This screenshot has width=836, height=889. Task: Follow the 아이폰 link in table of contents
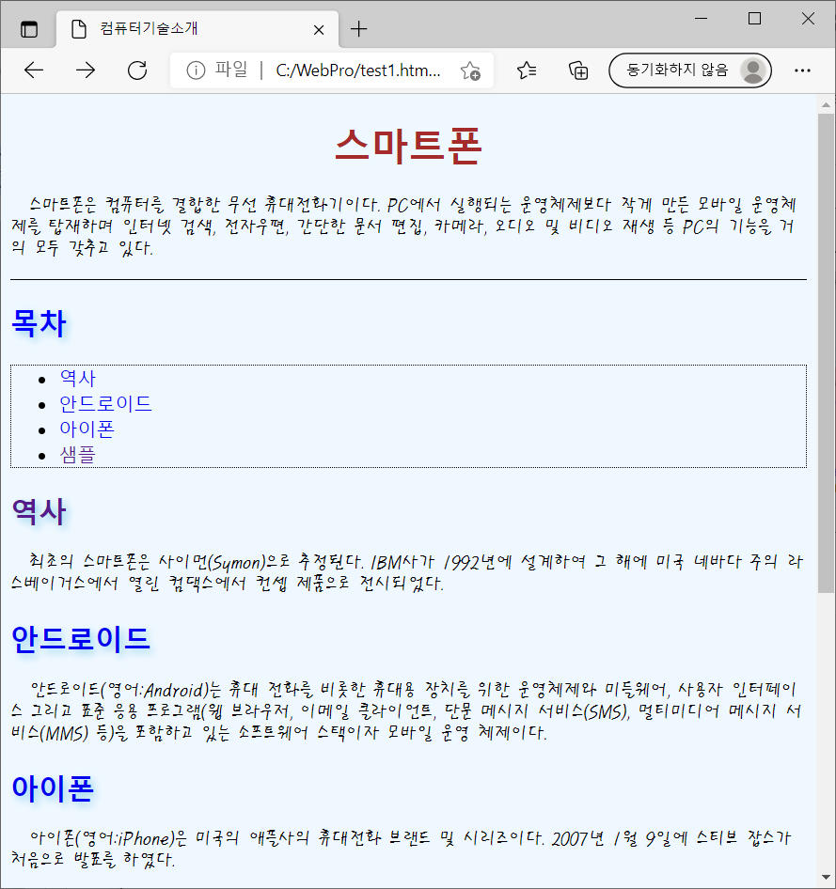[x=87, y=429]
